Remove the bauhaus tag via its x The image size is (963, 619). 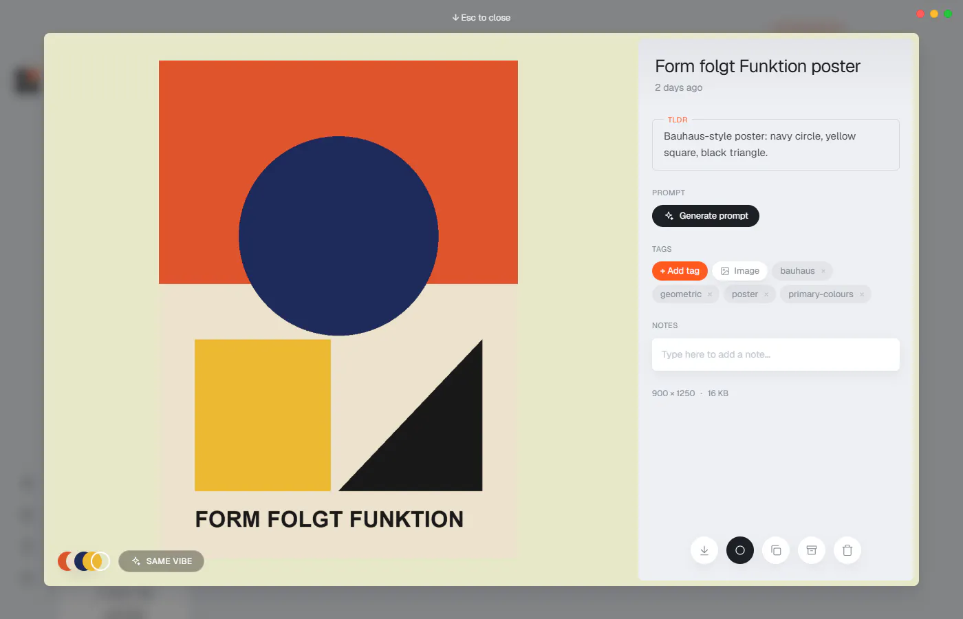point(823,271)
